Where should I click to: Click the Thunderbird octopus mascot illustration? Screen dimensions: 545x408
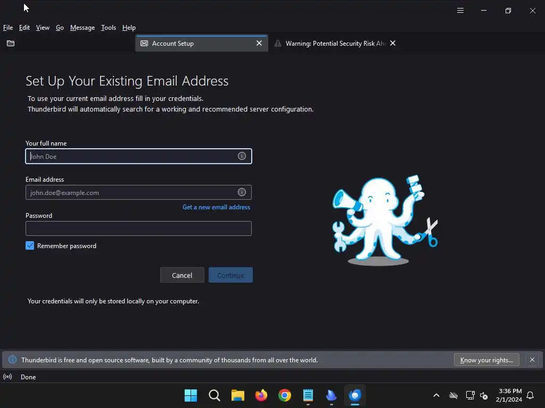[x=384, y=220]
